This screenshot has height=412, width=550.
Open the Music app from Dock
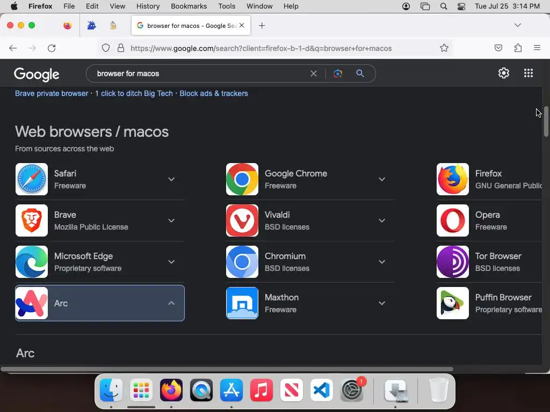point(262,390)
